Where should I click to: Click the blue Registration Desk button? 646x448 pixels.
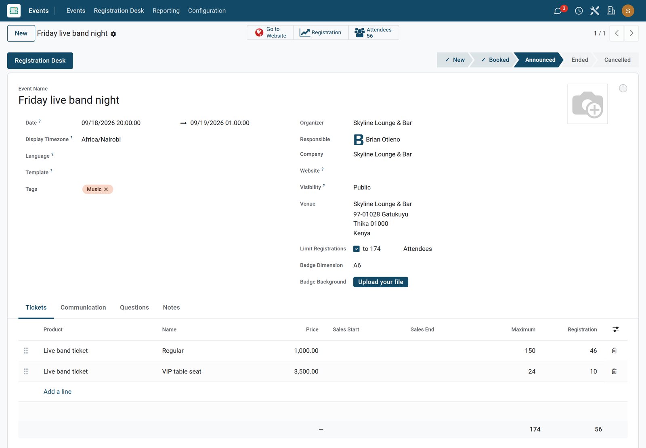pos(40,60)
